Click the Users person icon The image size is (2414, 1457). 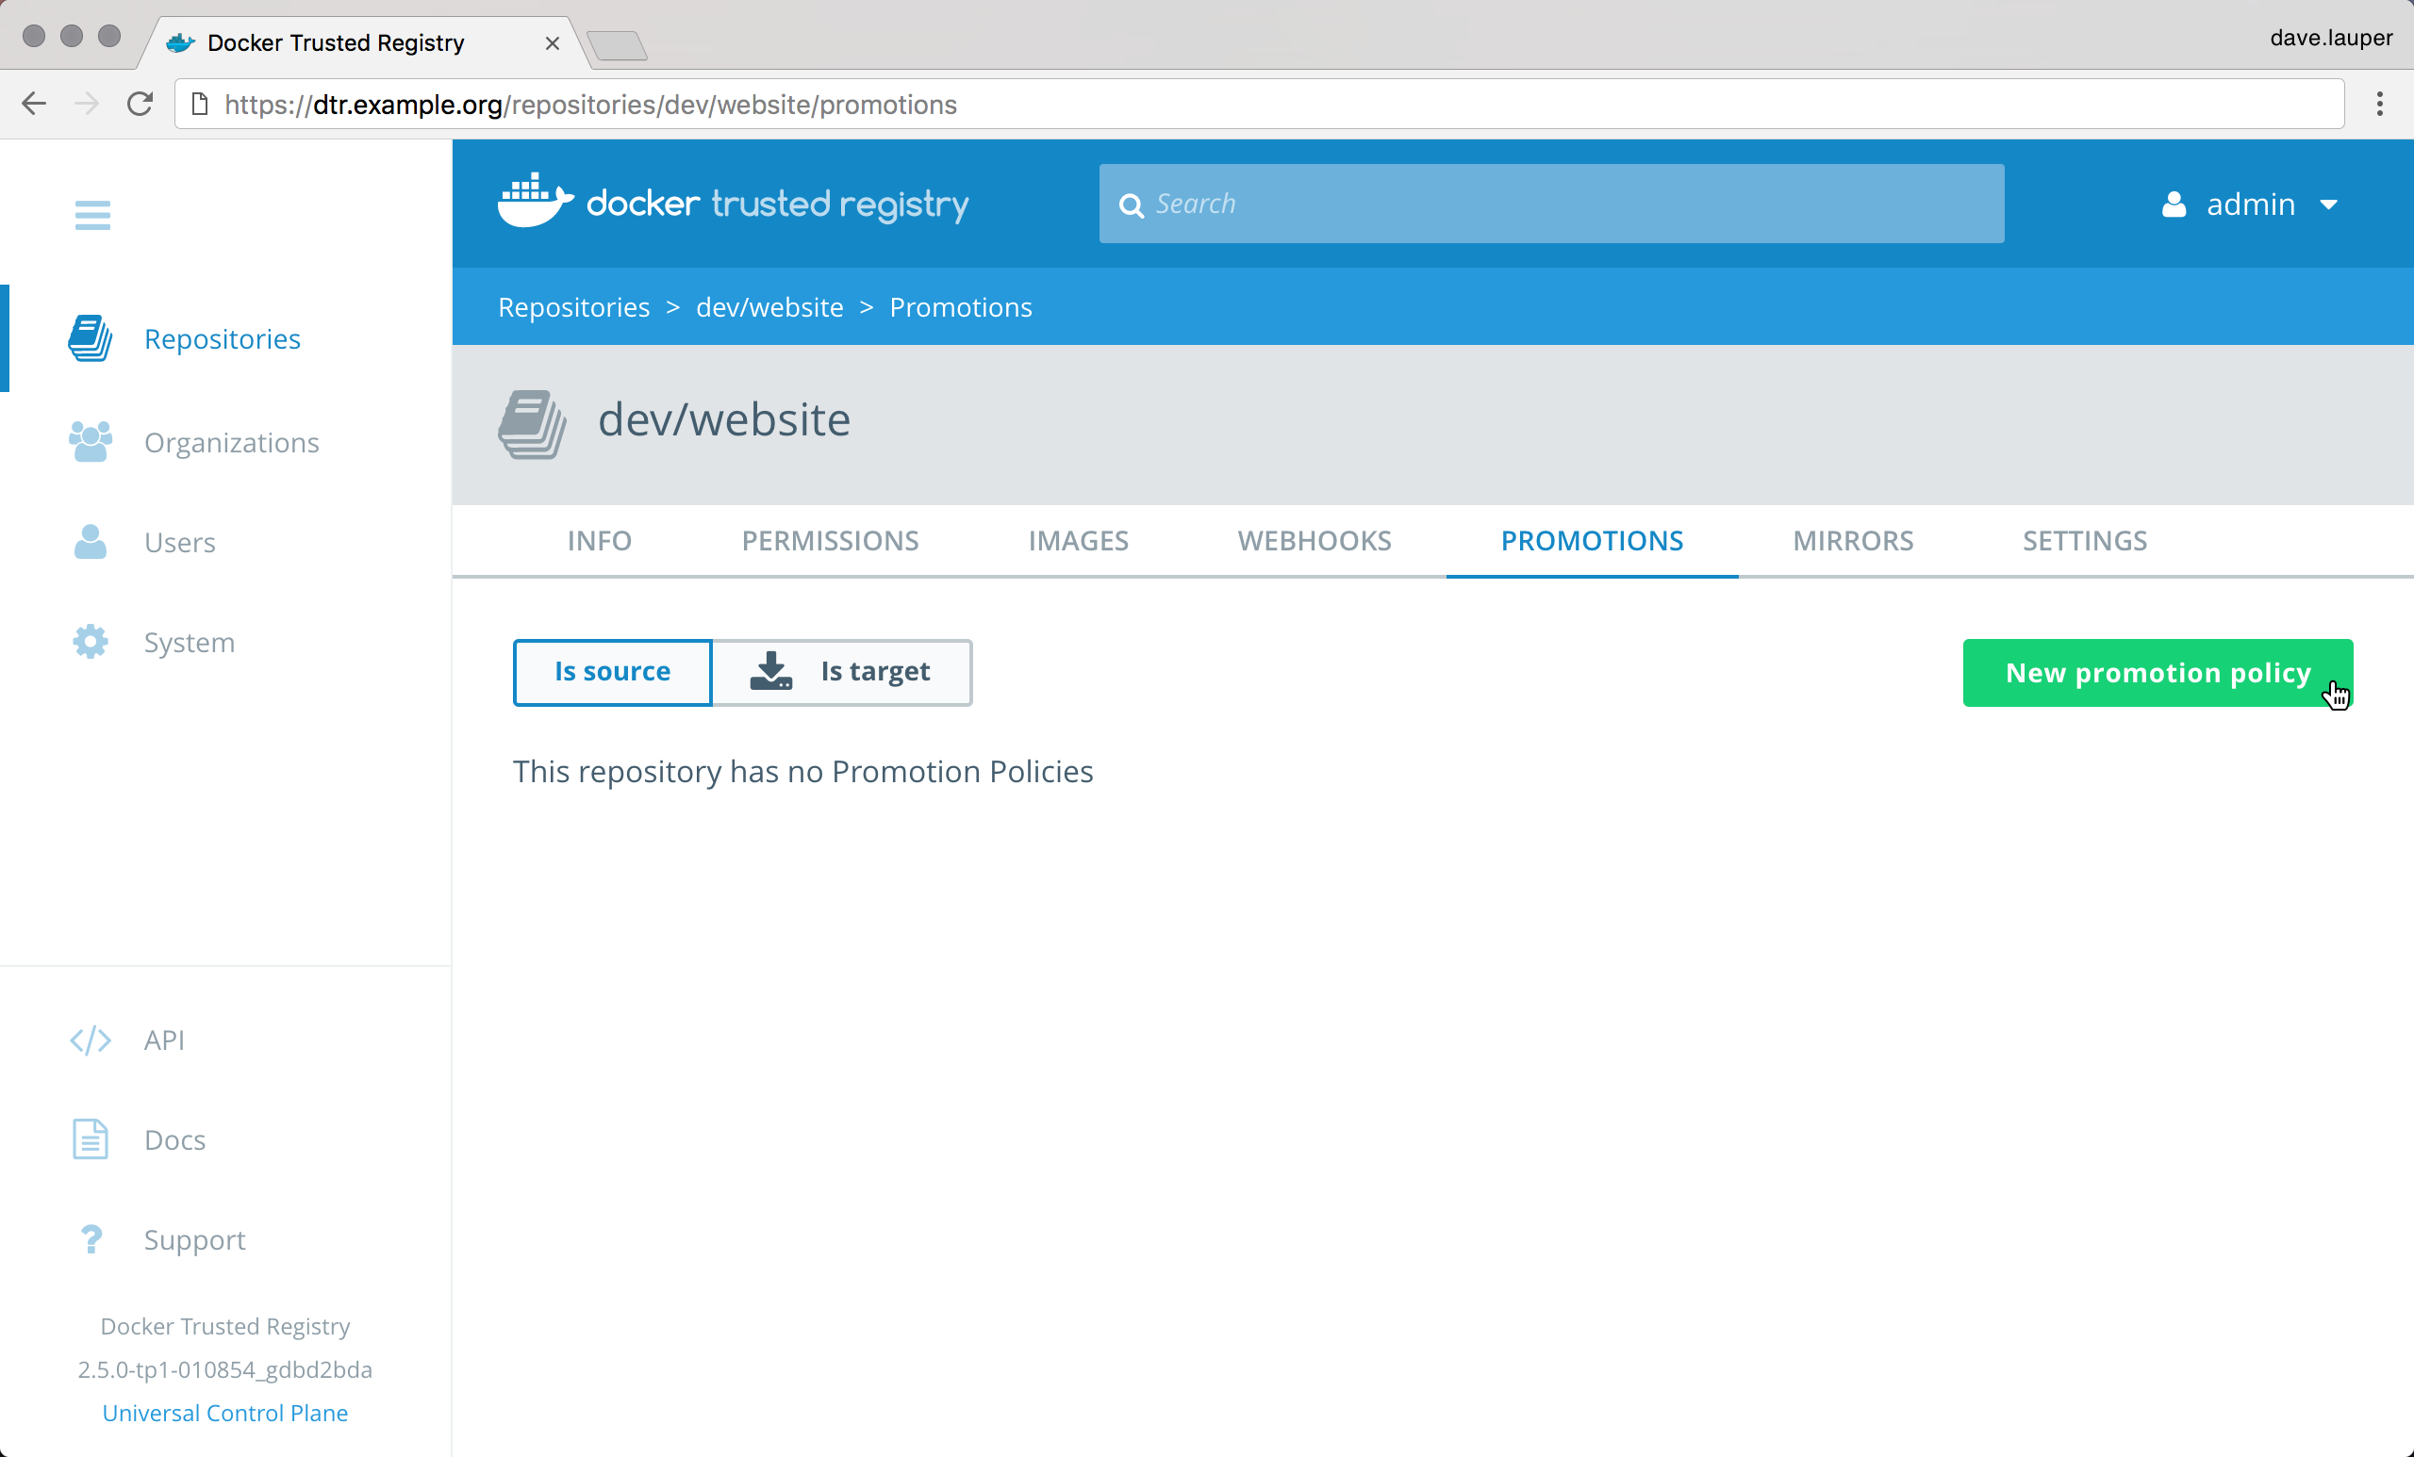click(x=91, y=542)
